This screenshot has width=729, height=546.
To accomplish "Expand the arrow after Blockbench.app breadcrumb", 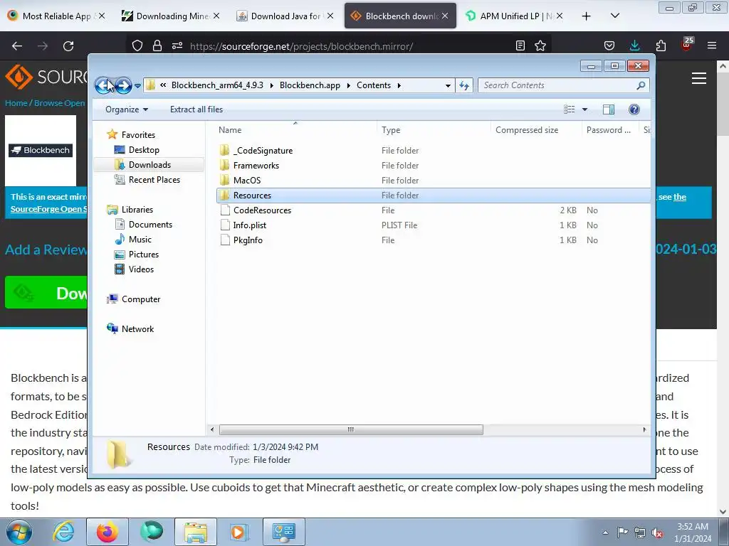I will tap(348, 85).
